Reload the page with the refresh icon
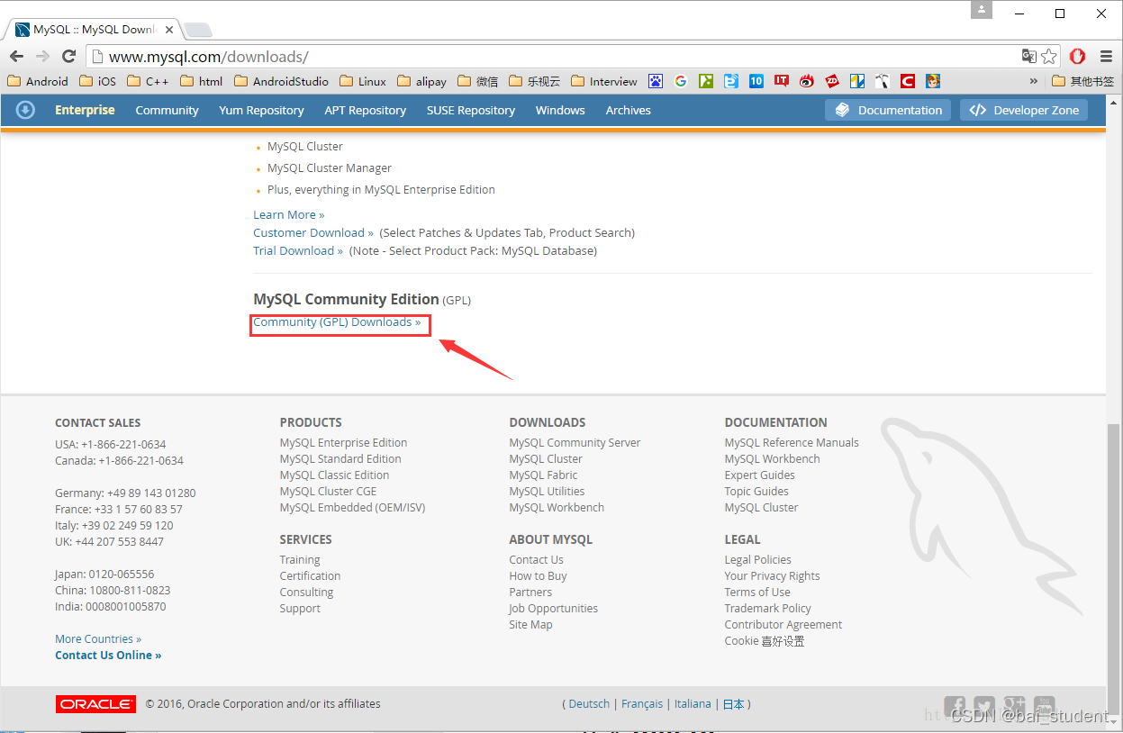This screenshot has height=733, width=1123. tap(69, 56)
